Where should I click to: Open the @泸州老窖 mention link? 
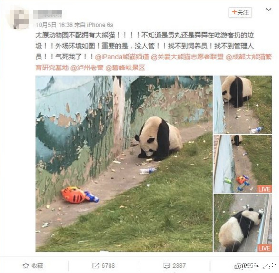pyautogui.click(x=87, y=68)
